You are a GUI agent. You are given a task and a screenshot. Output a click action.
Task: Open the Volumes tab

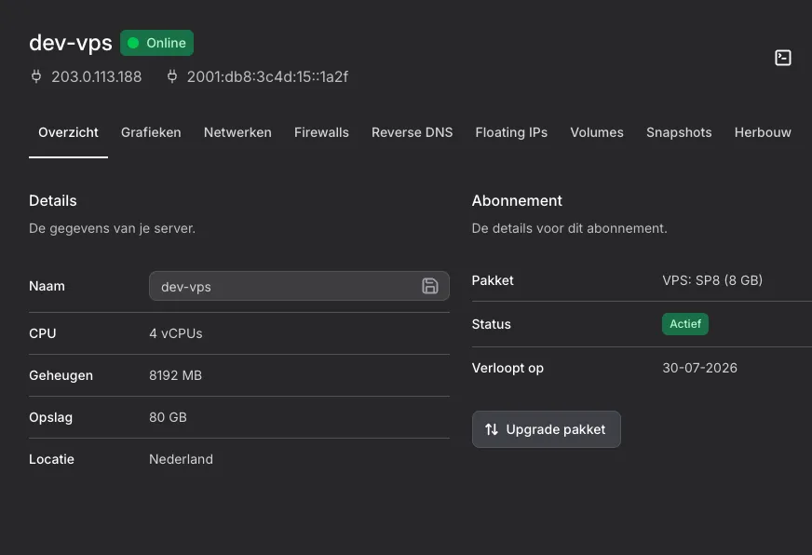point(597,132)
